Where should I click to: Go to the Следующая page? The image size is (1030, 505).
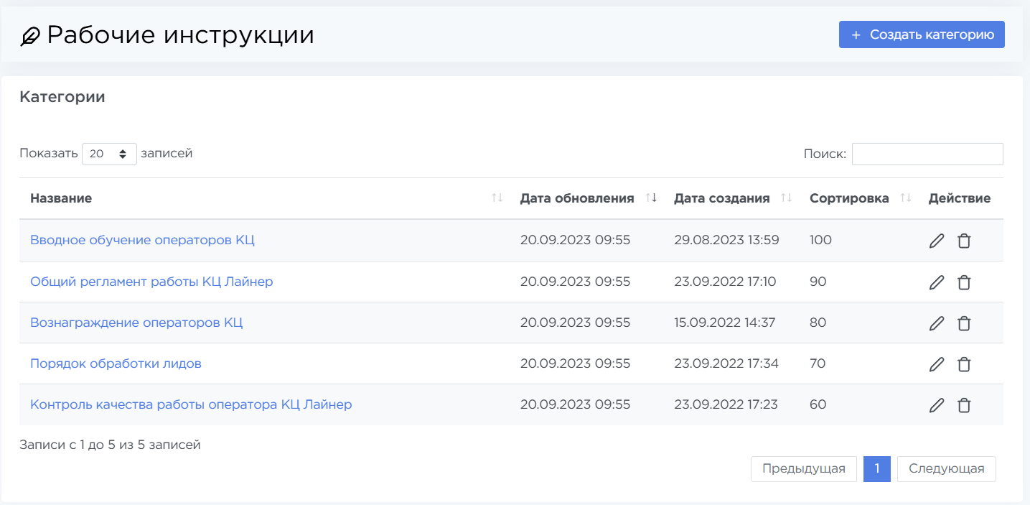pyautogui.click(x=946, y=469)
